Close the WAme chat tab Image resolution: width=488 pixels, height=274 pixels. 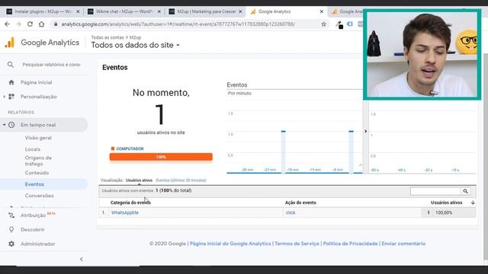(159, 11)
